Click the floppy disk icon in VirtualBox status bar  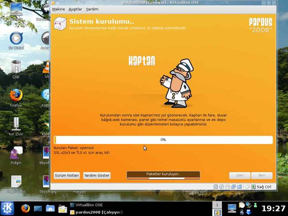[227, 187]
